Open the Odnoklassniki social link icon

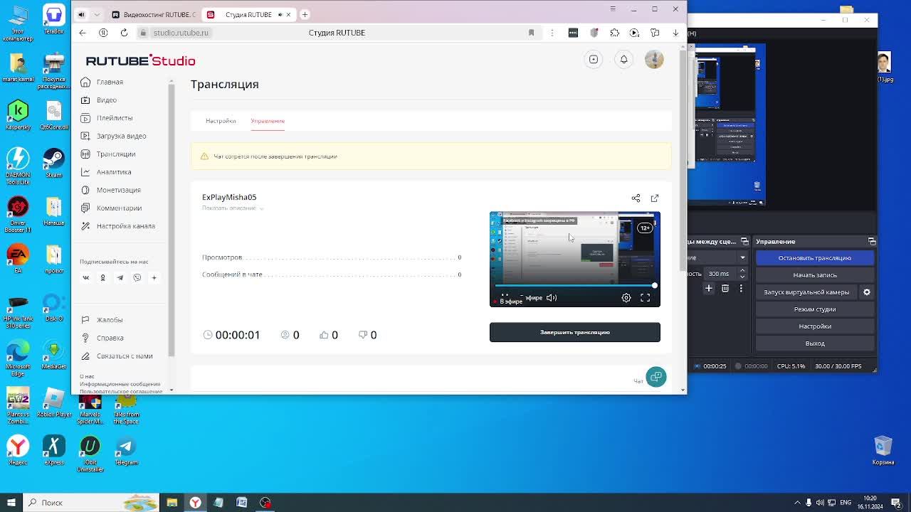(x=102, y=278)
